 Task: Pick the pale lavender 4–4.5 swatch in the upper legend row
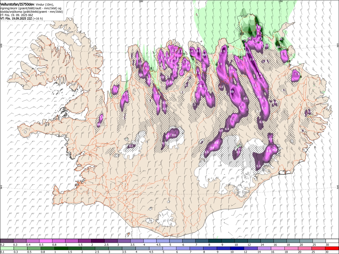(x=149, y=241)
